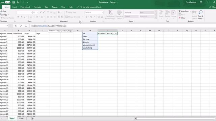Open the Insert ribbon tab
This screenshot has height=121, width=216.
tap(15, 7)
